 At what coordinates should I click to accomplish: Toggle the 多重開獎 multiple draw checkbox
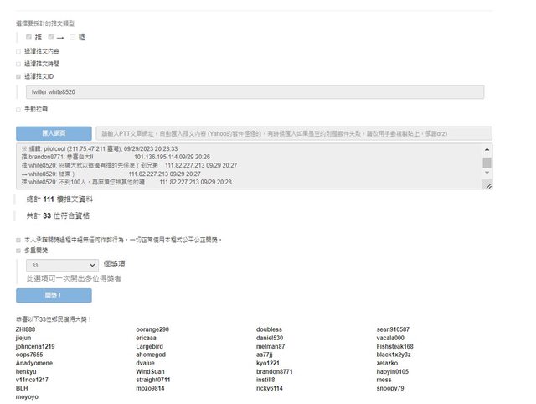[x=19, y=250]
